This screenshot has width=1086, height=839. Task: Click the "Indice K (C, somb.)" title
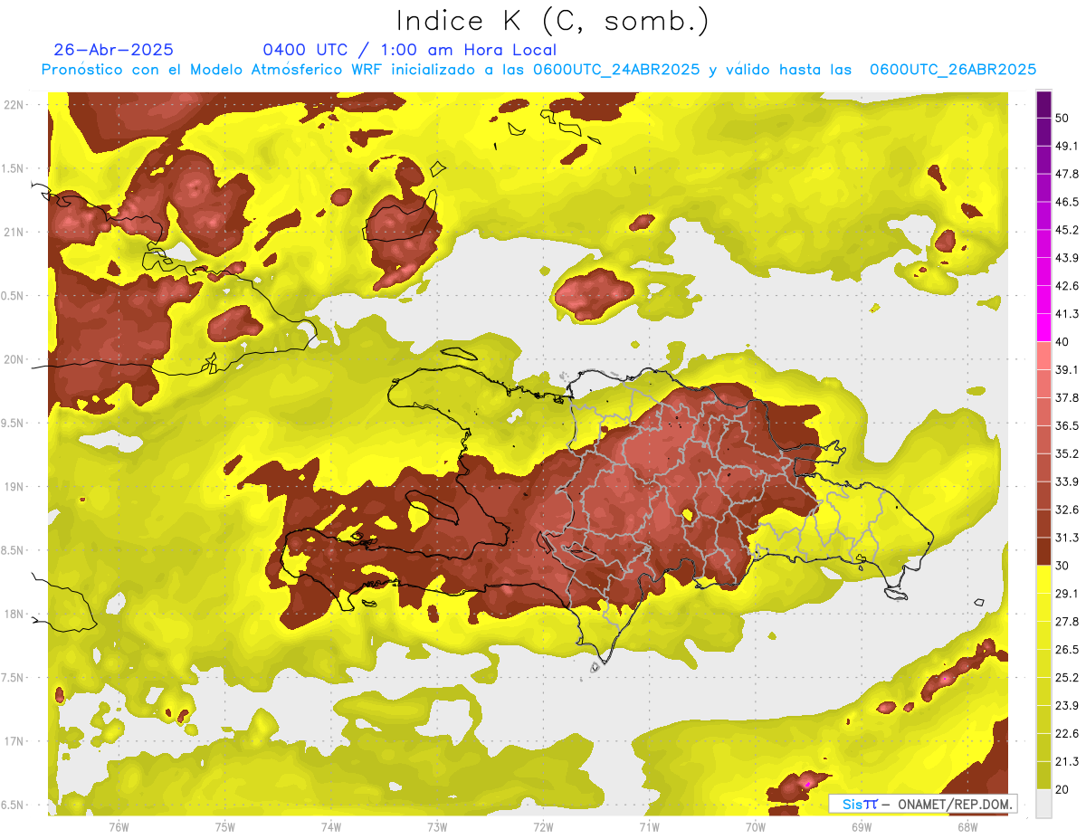click(553, 21)
